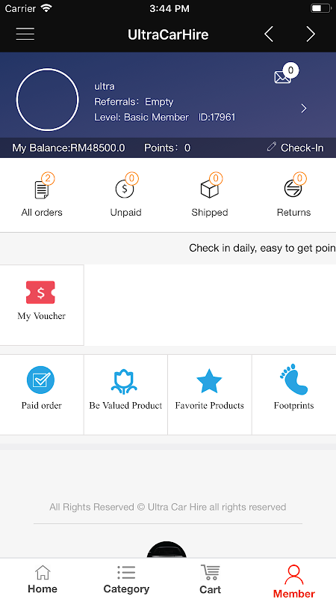Tap the circular profile avatar

(47, 100)
